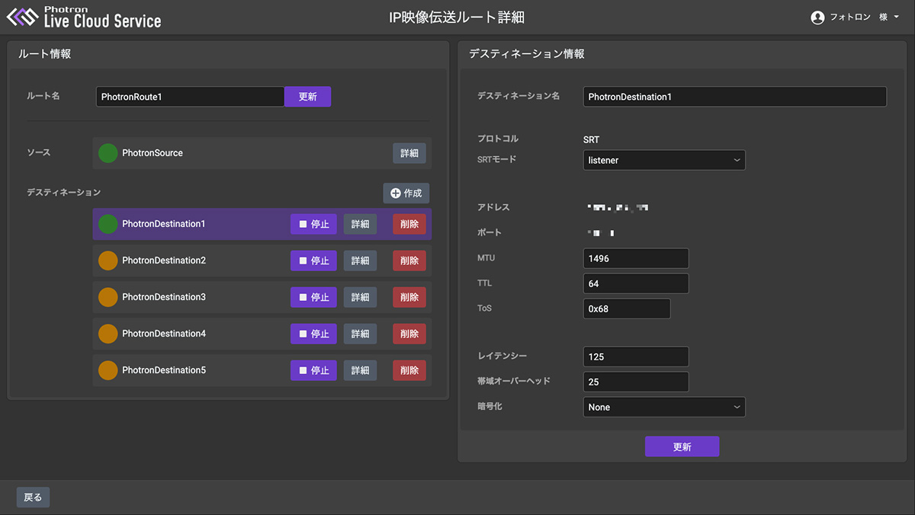Viewport: 915px width, 515px height.
Task: Click 更新 button next to route name
Action: [x=307, y=97]
